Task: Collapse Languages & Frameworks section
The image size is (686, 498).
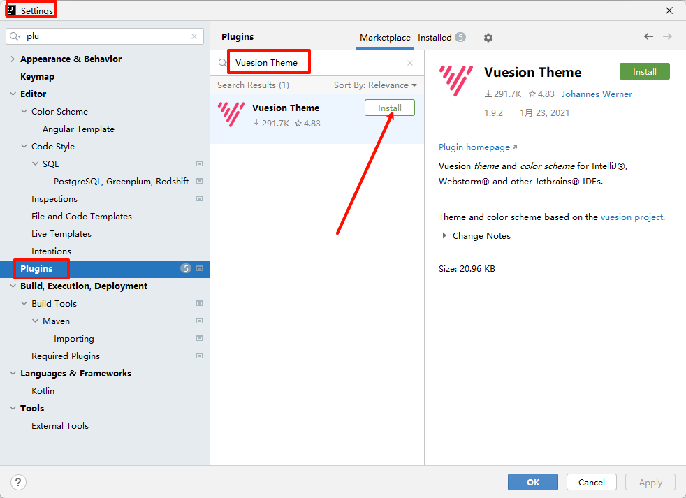Action: point(13,373)
